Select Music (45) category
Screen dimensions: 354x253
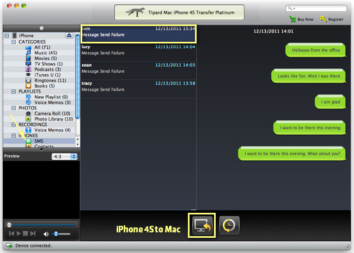point(46,53)
